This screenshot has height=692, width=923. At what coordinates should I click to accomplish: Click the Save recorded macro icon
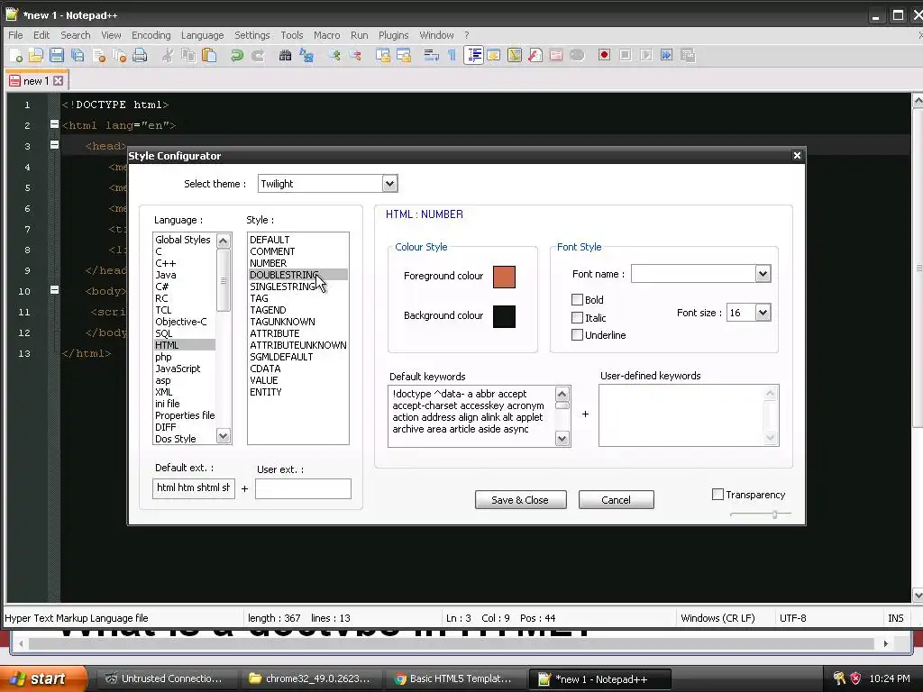click(688, 55)
